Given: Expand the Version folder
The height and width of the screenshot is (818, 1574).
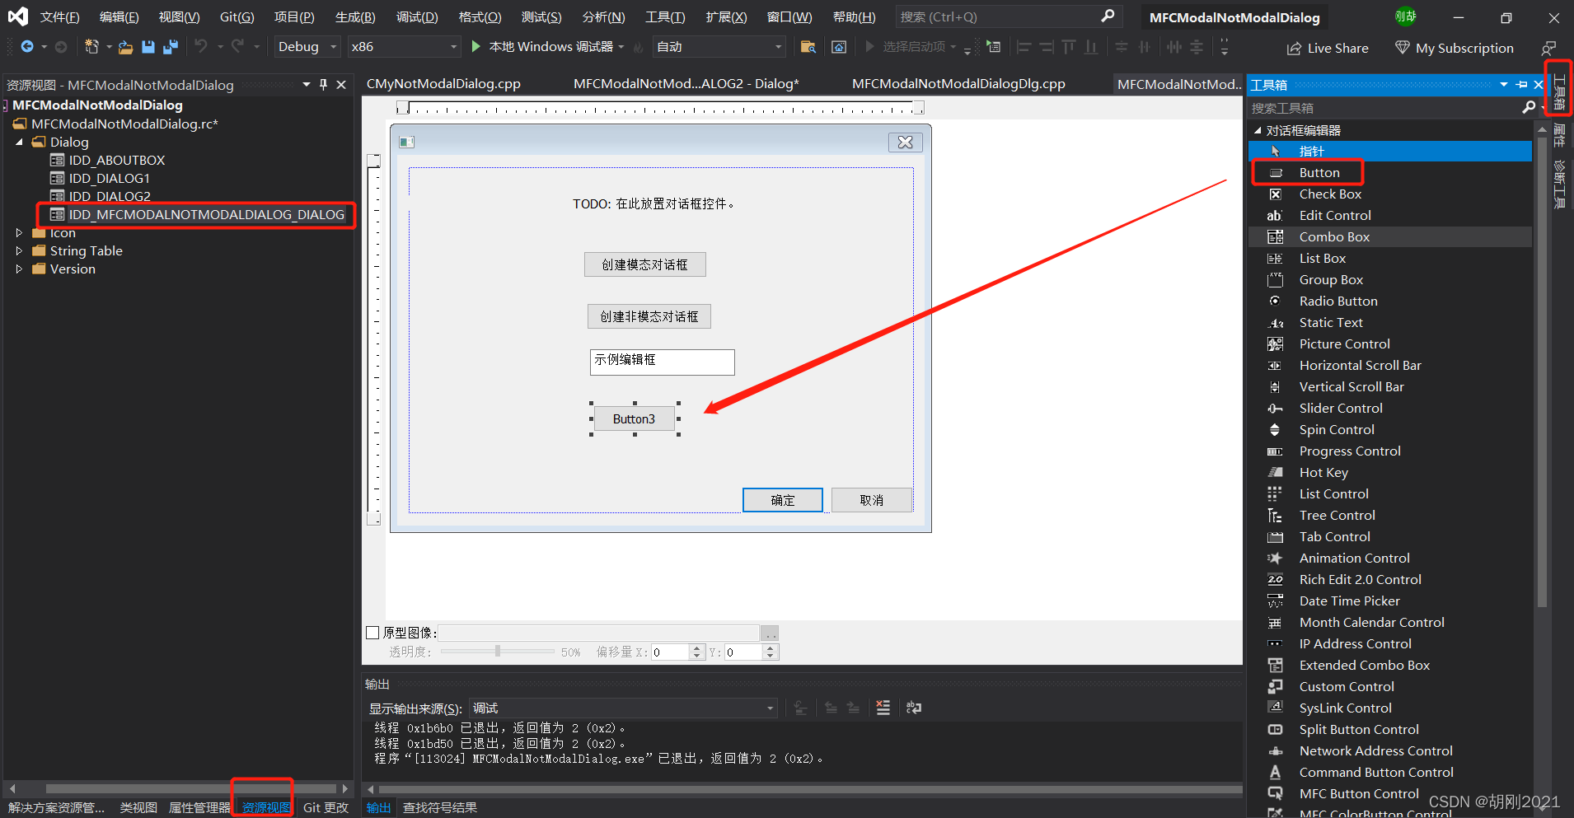Looking at the screenshot, I should click(19, 269).
